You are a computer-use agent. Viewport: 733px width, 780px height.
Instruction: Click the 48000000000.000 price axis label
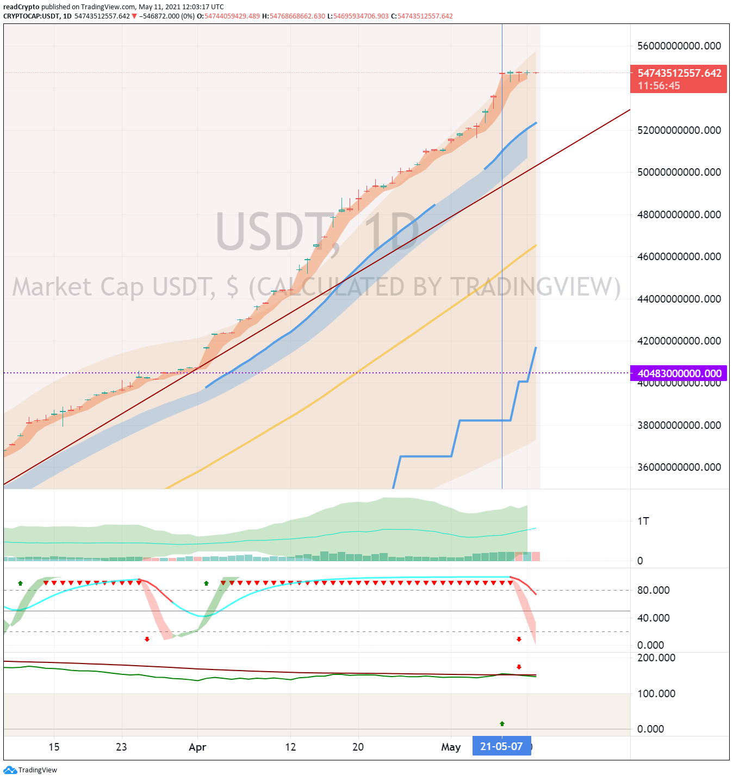(x=679, y=214)
